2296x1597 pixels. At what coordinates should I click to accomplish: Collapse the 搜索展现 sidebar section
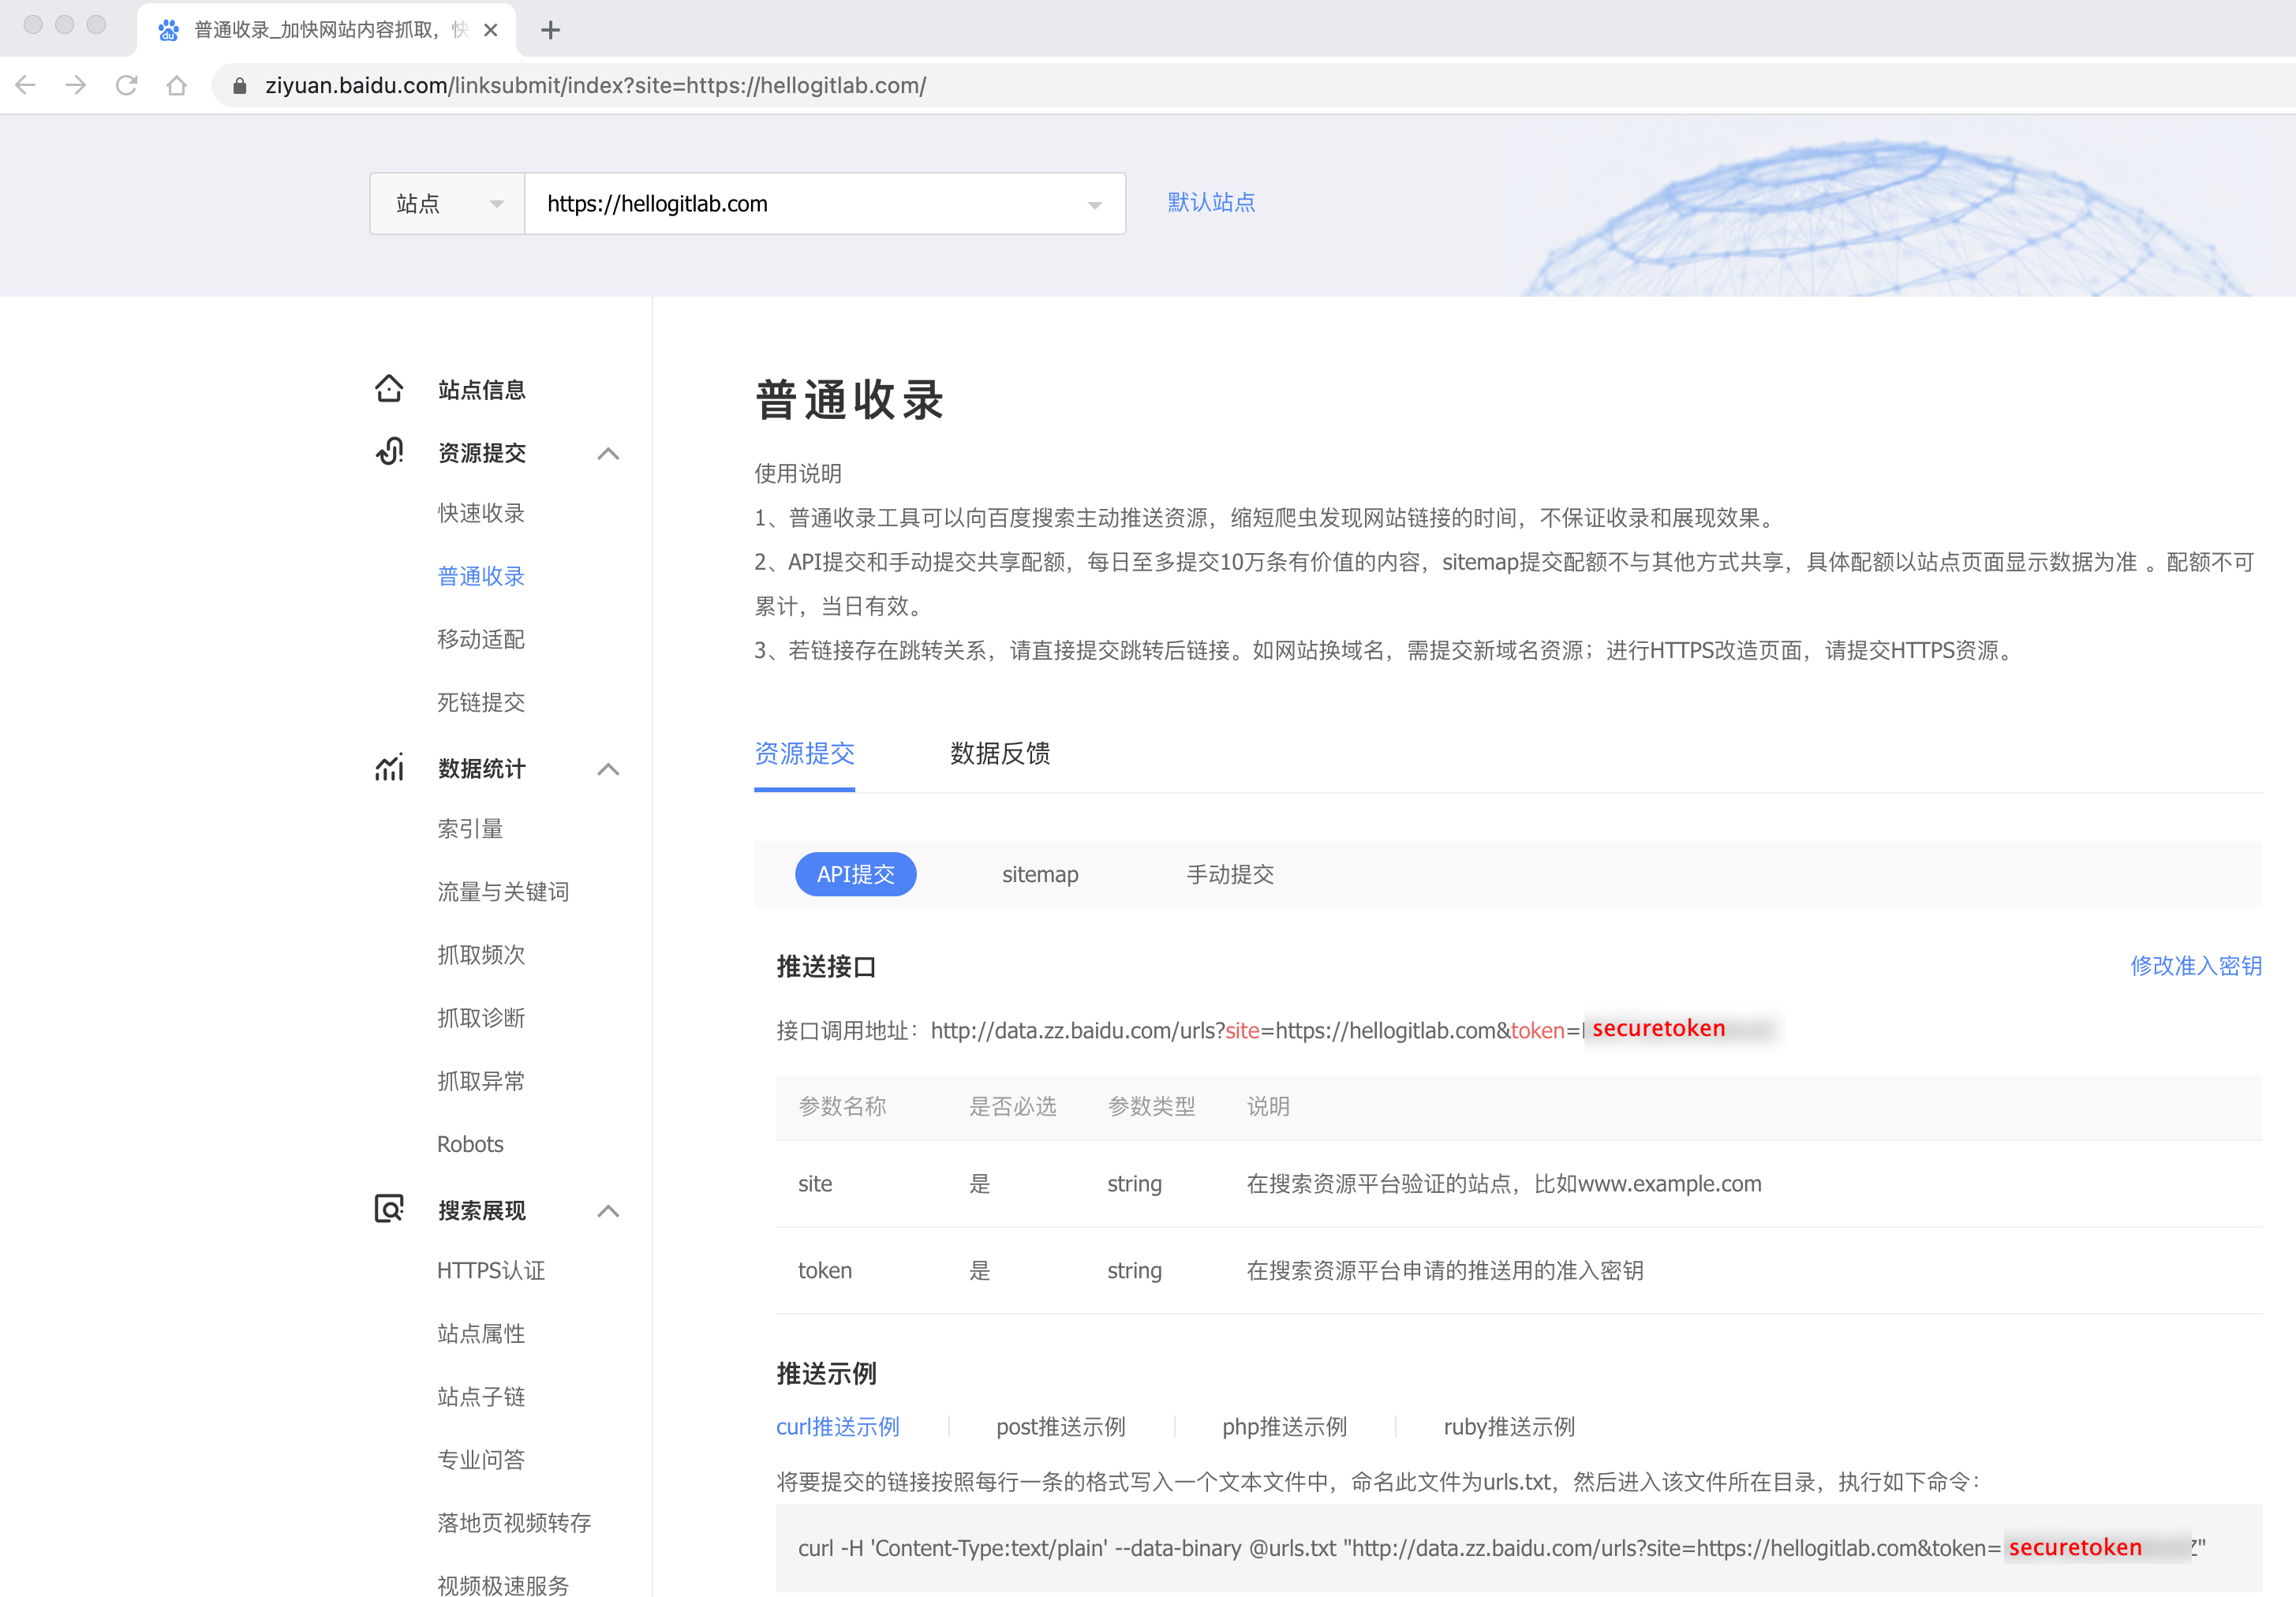click(608, 1211)
